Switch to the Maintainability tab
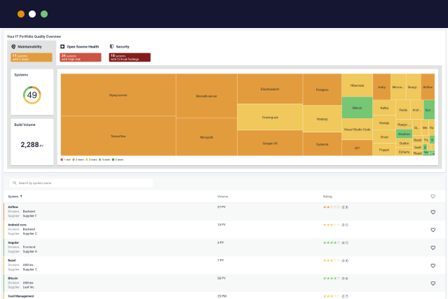 pos(32,53)
